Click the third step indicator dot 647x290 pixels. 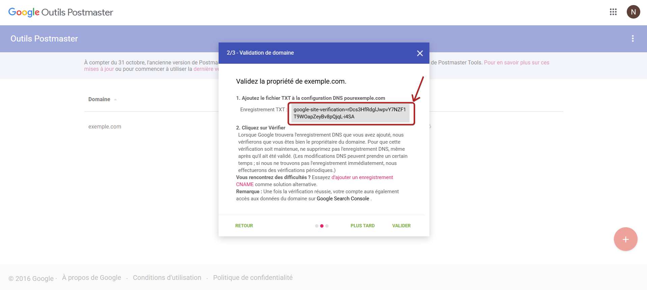(327, 226)
